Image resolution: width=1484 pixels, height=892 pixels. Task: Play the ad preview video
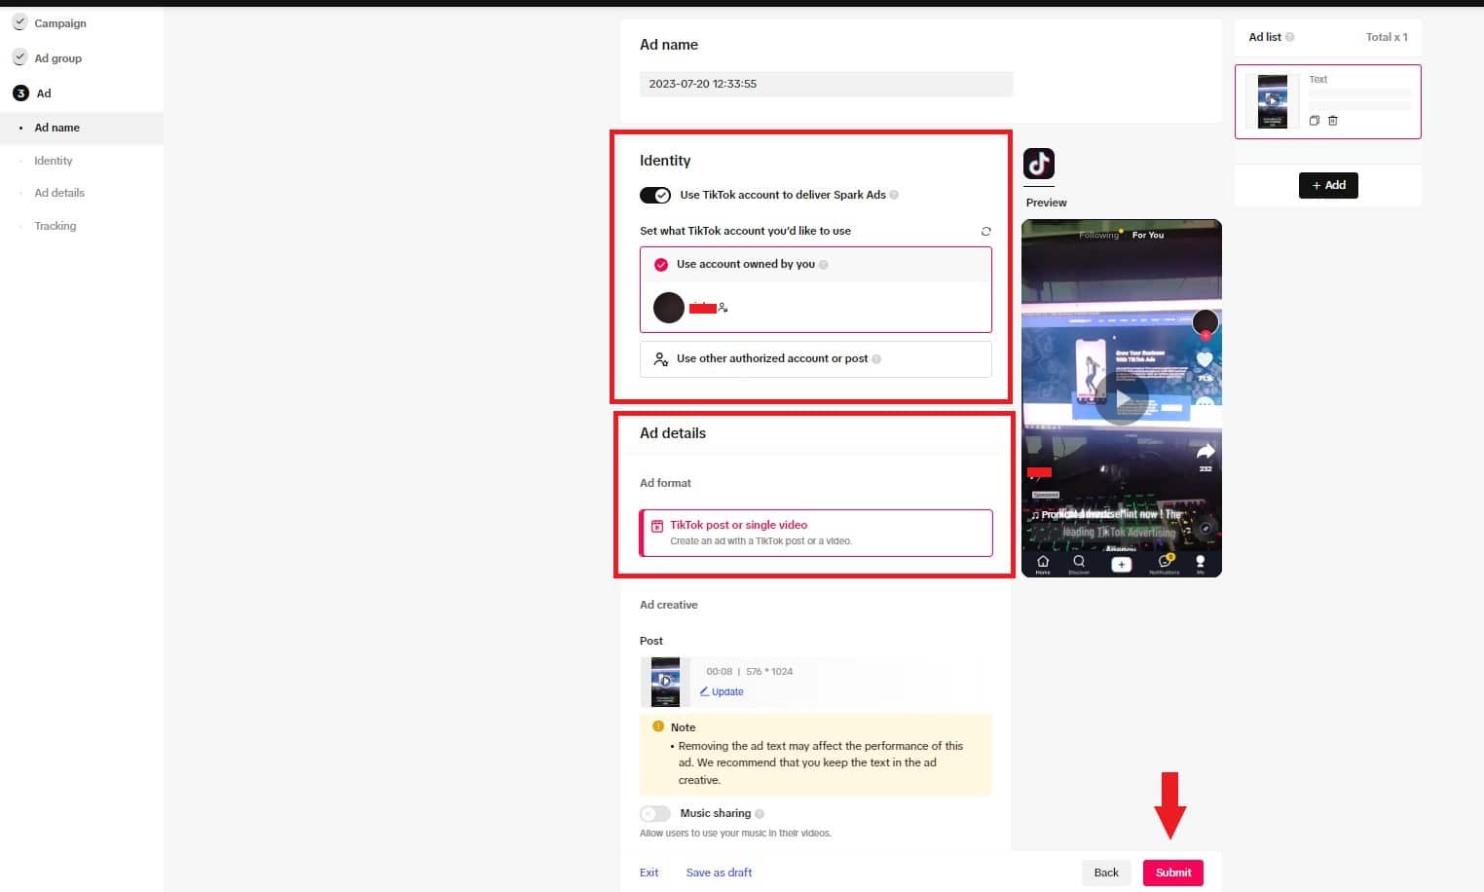1122,398
